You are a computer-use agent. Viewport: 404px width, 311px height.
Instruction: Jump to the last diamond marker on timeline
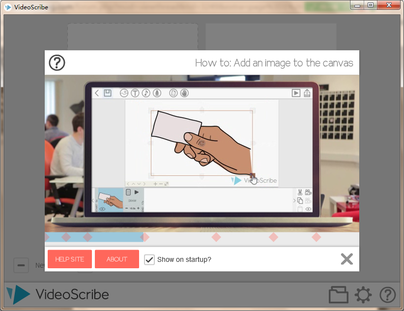[317, 237]
